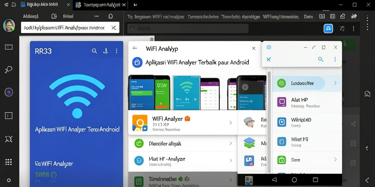Tap the Android back triangle button
The image size is (375, 187).
point(274,180)
